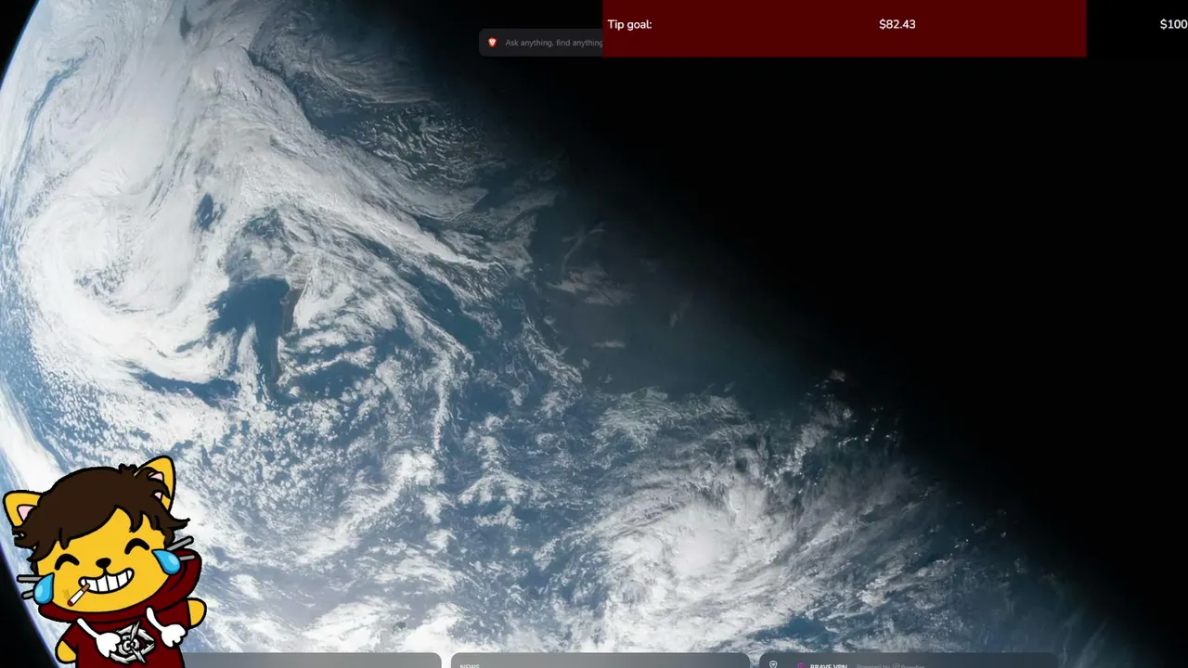Image resolution: width=1188 pixels, height=668 pixels.
Task: Click the Brave lion icon in search bar
Action: [493, 43]
